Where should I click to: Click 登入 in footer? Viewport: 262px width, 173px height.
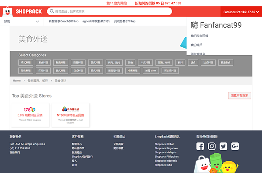pos(74,161)
